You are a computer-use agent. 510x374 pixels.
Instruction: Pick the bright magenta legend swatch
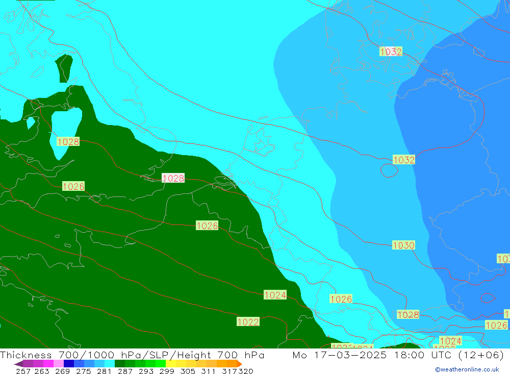tap(48, 364)
